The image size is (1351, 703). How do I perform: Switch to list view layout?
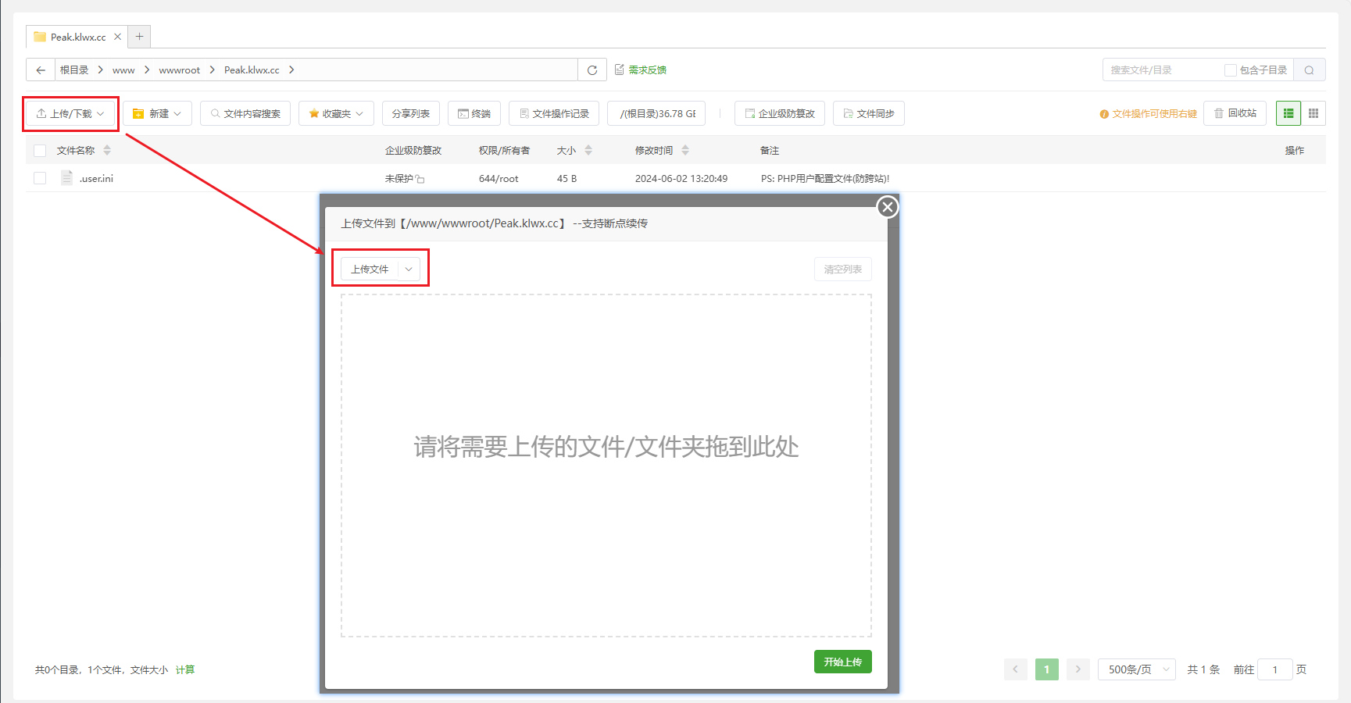tap(1288, 113)
